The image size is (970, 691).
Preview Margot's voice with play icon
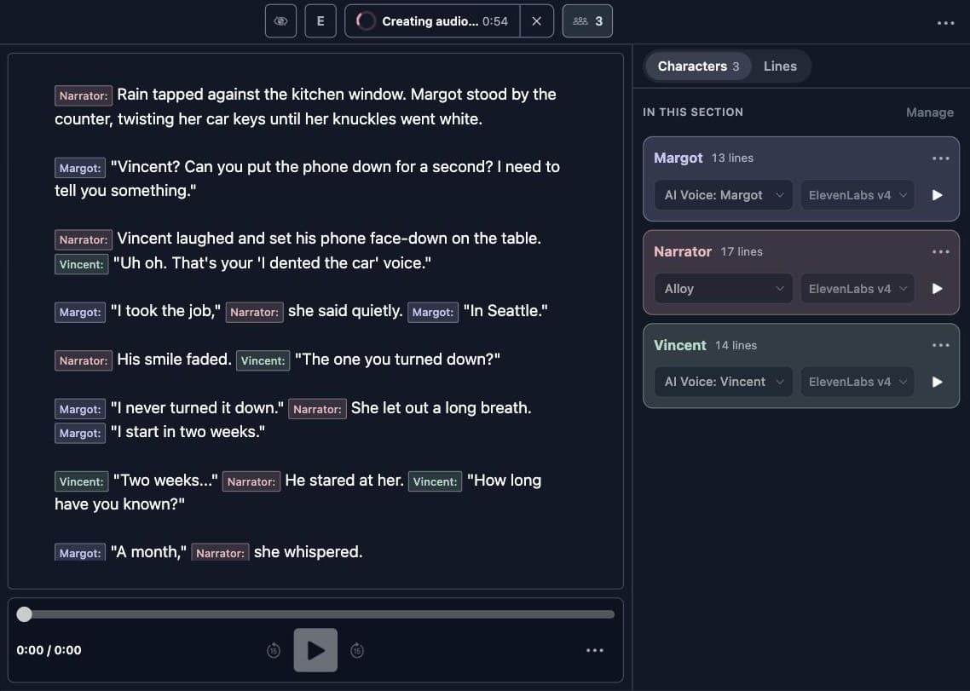click(938, 195)
